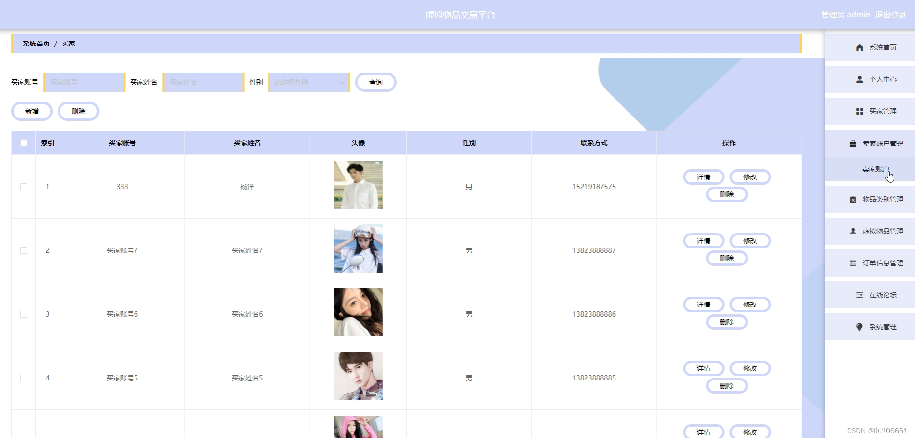
Task: Click the 虚拟物品交易平台 title
Action: tap(460, 15)
